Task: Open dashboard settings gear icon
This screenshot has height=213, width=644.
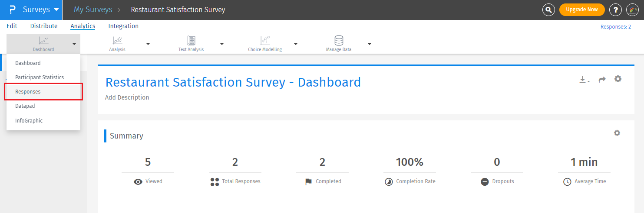Action: (618, 79)
